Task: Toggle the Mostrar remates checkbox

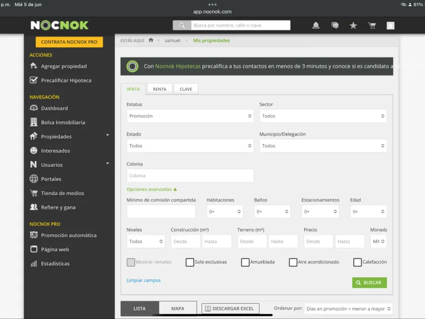Action: (131, 262)
